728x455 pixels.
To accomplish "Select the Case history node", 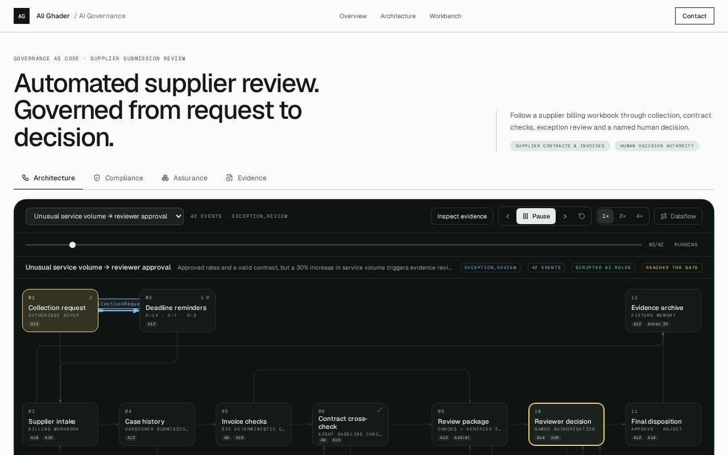I will [x=157, y=424].
